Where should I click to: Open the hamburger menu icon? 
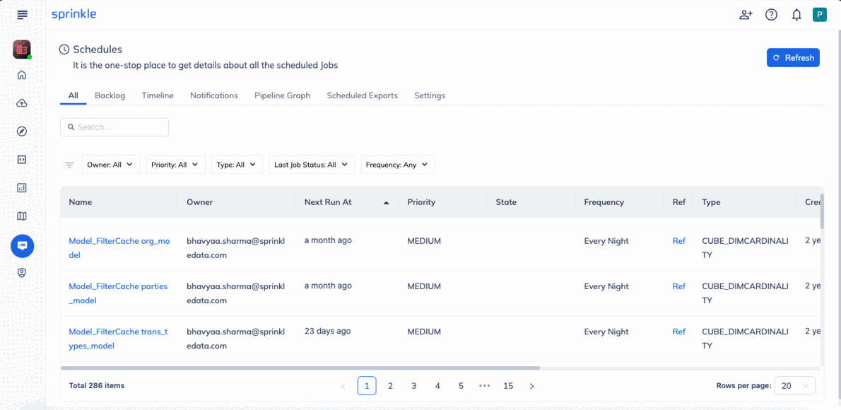[22, 15]
